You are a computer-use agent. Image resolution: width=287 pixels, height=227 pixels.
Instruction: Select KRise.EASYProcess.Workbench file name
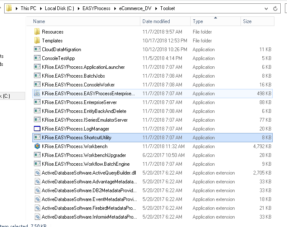click(75, 146)
